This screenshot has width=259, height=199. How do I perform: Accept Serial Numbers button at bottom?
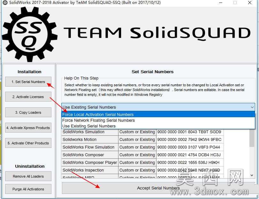click(x=158, y=188)
